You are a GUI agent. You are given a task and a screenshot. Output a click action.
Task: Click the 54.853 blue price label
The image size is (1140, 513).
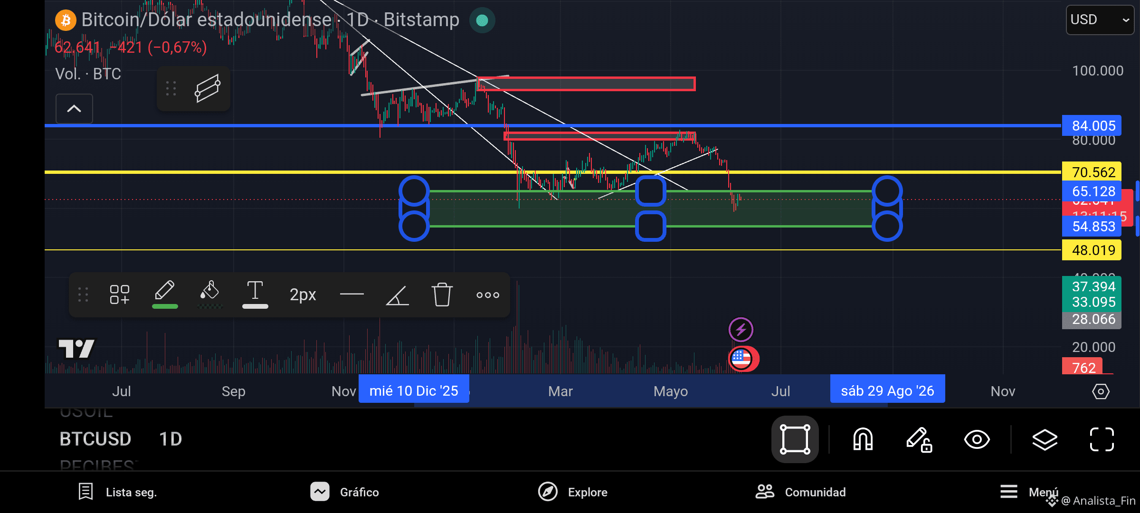1092,227
